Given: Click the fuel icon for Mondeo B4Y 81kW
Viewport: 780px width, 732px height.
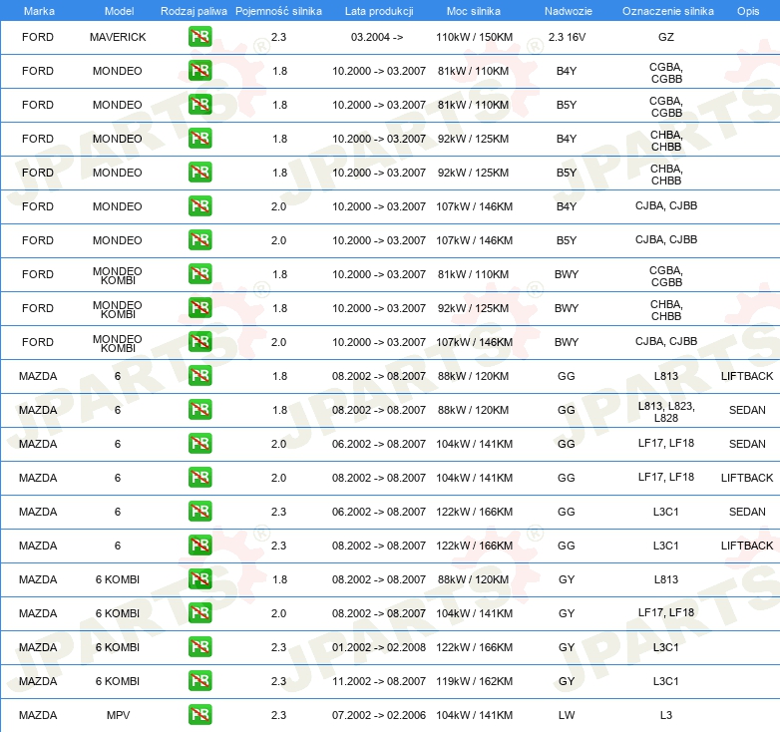Looking at the screenshot, I should [199, 71].
